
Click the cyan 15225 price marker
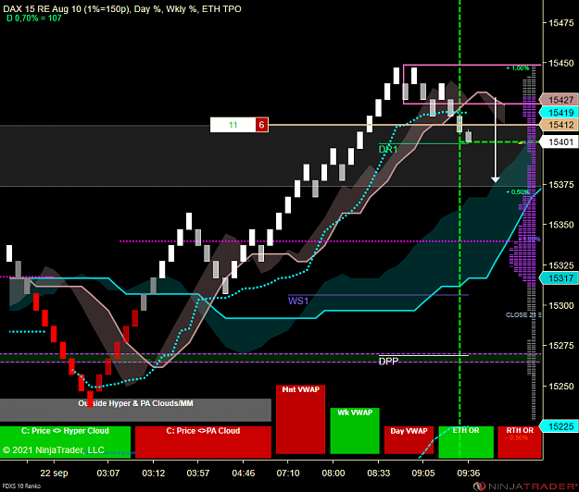pos(559,426)
